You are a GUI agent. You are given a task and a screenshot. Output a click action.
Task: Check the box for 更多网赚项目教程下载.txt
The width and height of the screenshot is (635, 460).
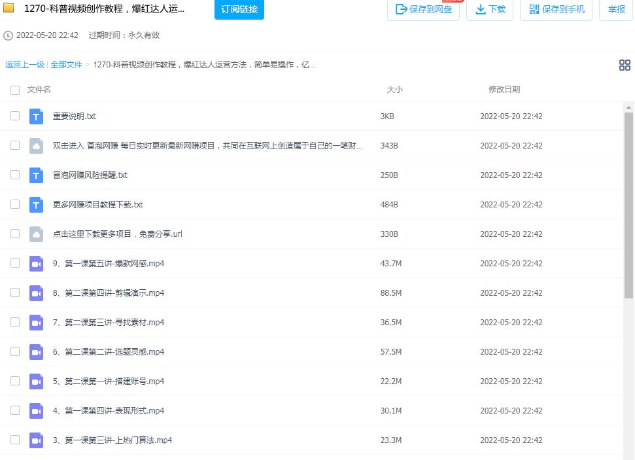(x=15, y=204)
